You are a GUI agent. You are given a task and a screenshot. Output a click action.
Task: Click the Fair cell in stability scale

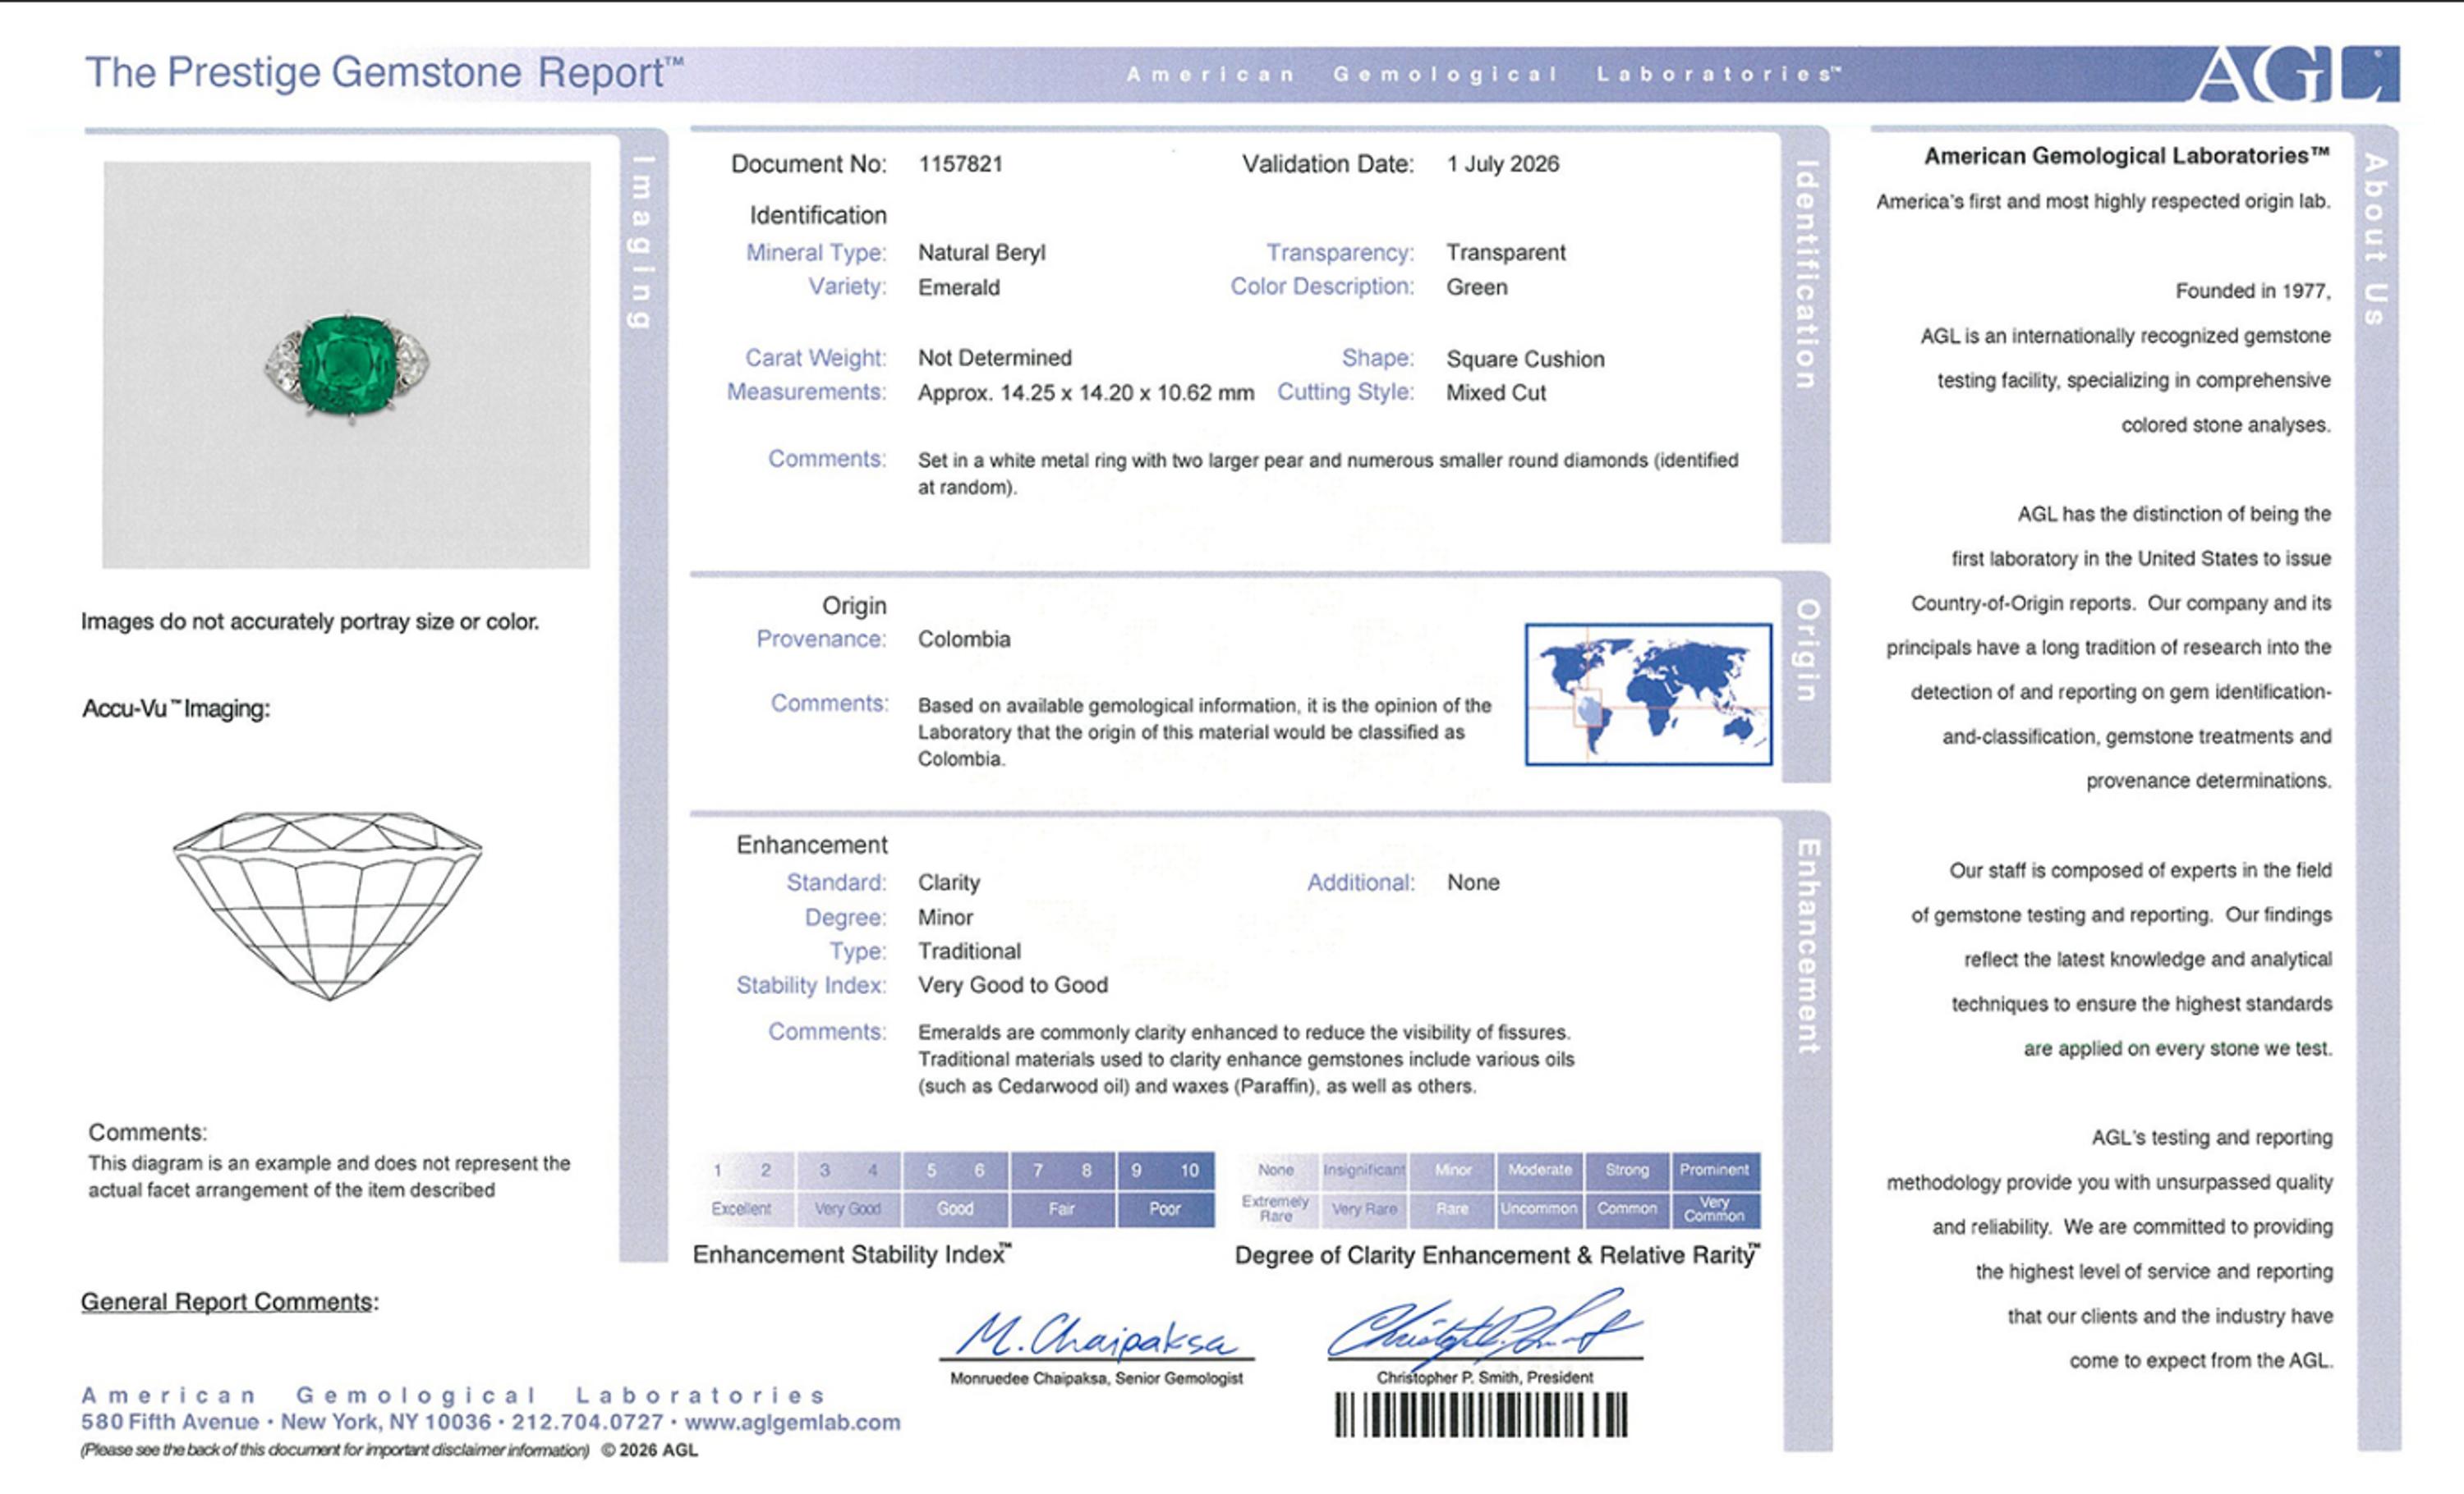click(1062, 1209)
